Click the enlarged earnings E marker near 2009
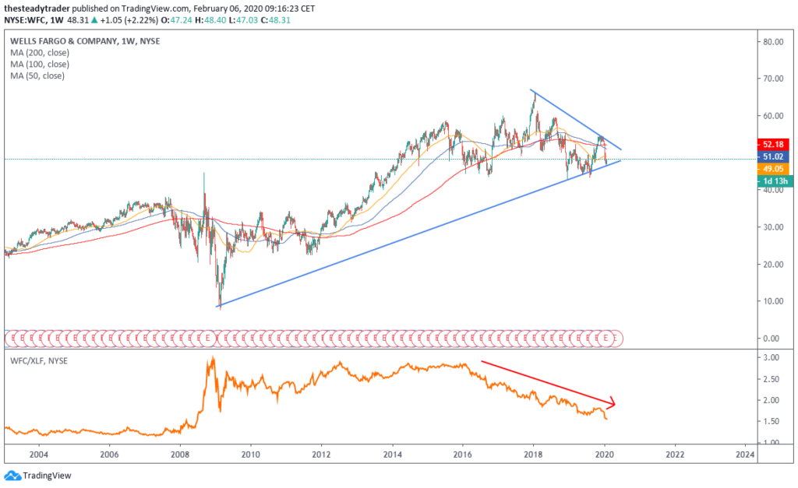The width and height of the screenshot is (798, 488). tap(207, 338)
